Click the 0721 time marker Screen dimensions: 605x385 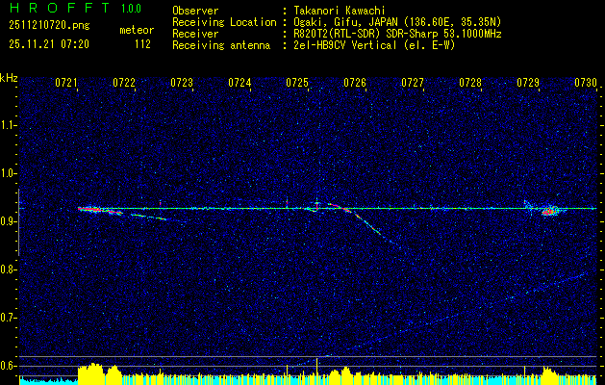point(66,83)
